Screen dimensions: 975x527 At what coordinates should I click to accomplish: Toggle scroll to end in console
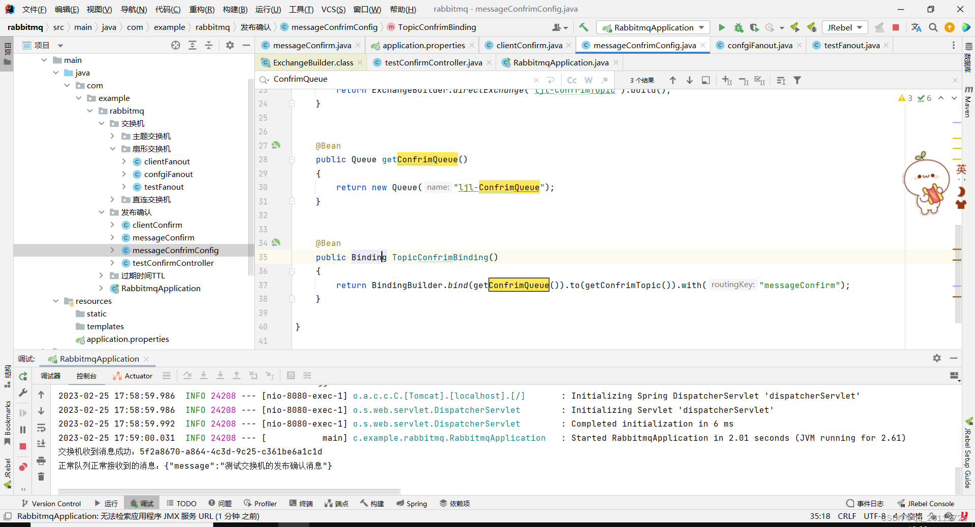[x=41, y=444]
